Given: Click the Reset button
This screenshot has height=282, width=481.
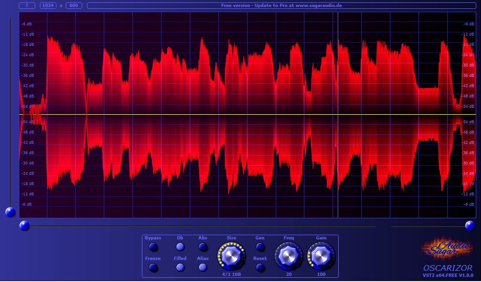Looking at the screenshot, I should point(260,267).
